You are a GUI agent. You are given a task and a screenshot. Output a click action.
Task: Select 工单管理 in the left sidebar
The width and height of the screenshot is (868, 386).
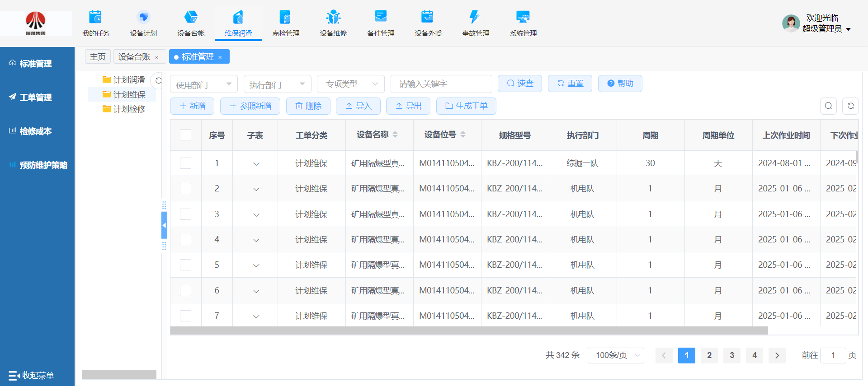(36, 98)
